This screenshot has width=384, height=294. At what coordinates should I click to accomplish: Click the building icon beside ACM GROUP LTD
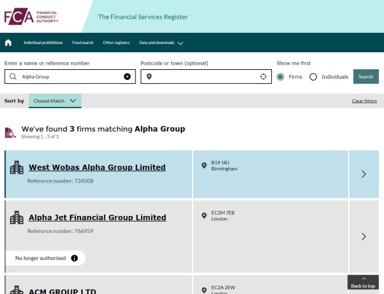coord(16,290)
